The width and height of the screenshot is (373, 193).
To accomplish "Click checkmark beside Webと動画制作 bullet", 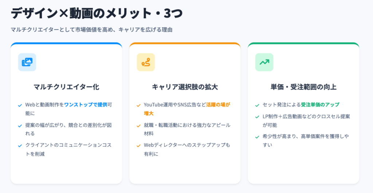I will click(20, 106).
